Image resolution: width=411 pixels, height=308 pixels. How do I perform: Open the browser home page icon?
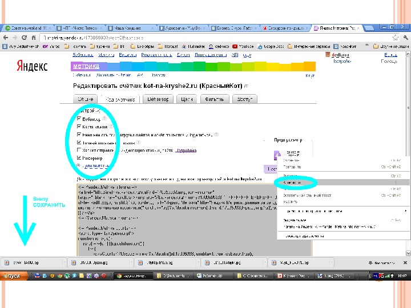click(34, 38)
